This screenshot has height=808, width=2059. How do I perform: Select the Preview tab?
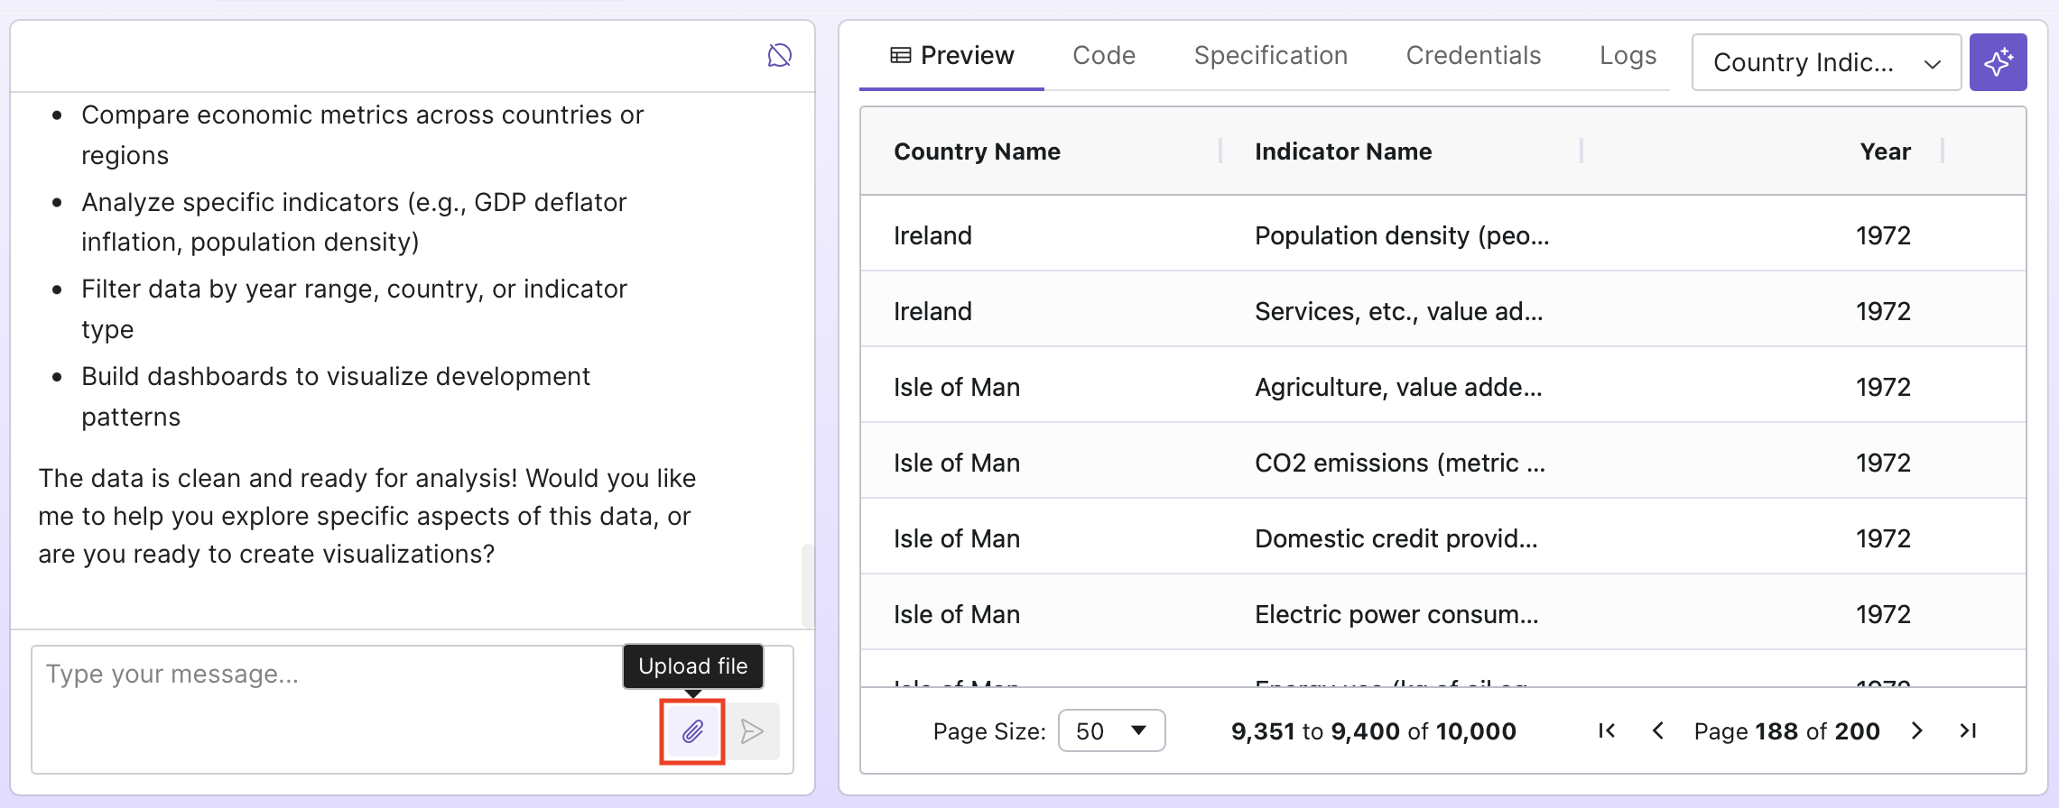[x=952, y=56]
